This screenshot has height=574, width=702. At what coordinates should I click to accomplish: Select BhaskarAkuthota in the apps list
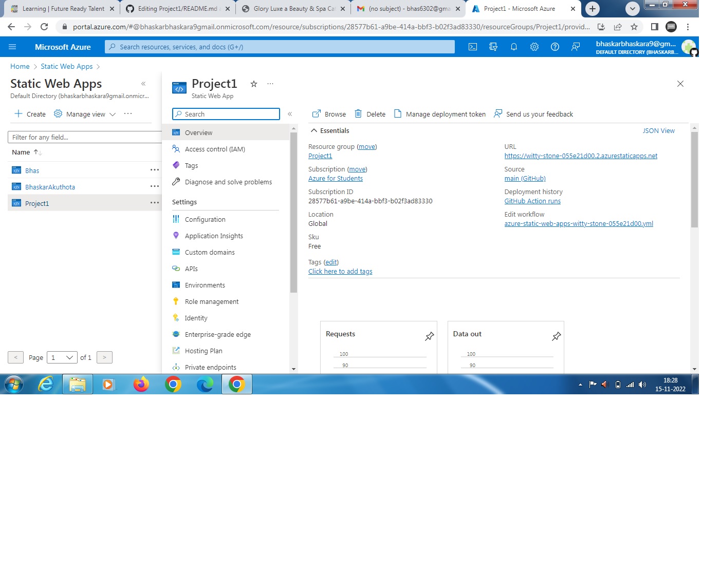(50, 187)
